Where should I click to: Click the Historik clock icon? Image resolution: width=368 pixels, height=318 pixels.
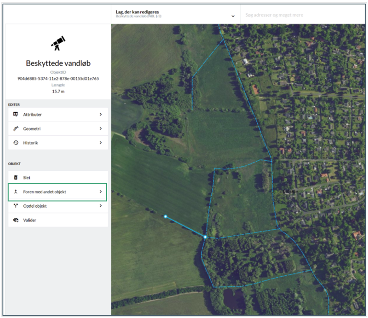point(16,142)
